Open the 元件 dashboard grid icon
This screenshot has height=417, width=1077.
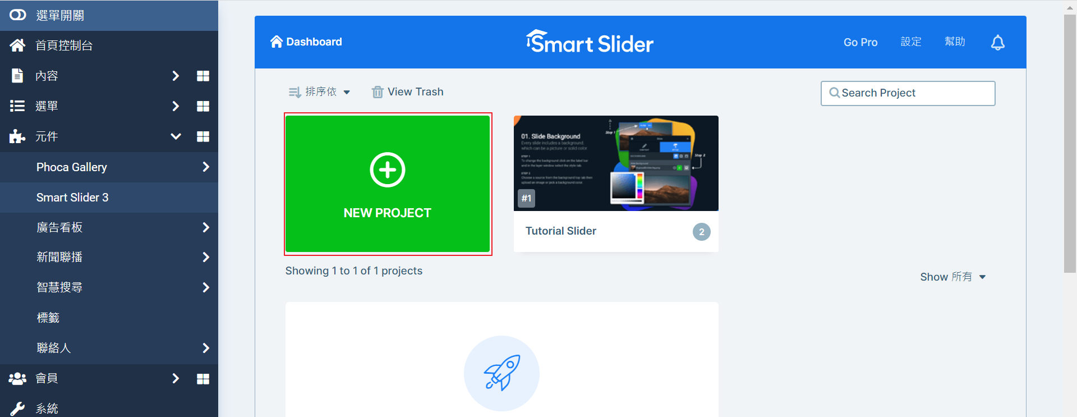pyautogui.click(x=203, y=136)
